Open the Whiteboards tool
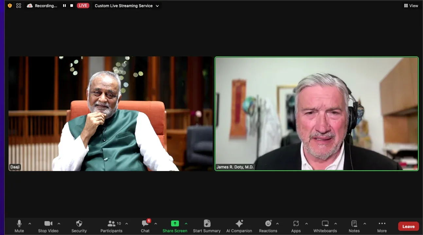The height and width of the screenshot is (235, 423). coord(325,226)
